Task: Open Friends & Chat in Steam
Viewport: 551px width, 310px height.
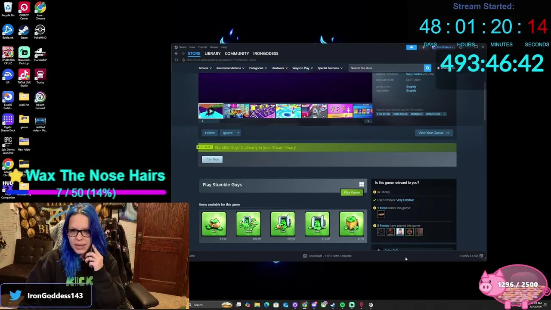Action: click(x=471, y=256)
